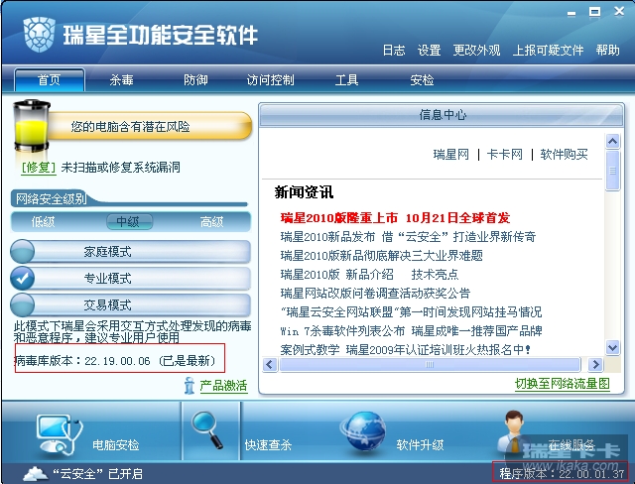635x484 pixels.
Task: Click the 软件升级 globe icon
Action: pos(363,431)
